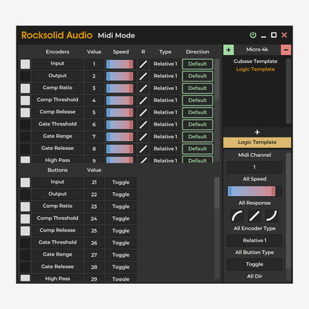Toggle the checkbox beside Output button row
Image resolution: width=309 pixels, height=309 pixels.
(x=25, y=195)
